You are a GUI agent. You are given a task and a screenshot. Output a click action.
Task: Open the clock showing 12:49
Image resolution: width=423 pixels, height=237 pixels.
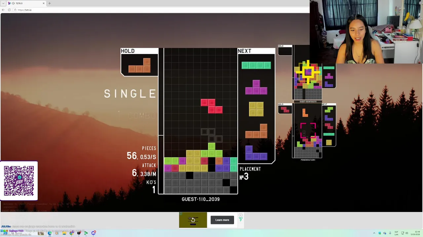415,233
